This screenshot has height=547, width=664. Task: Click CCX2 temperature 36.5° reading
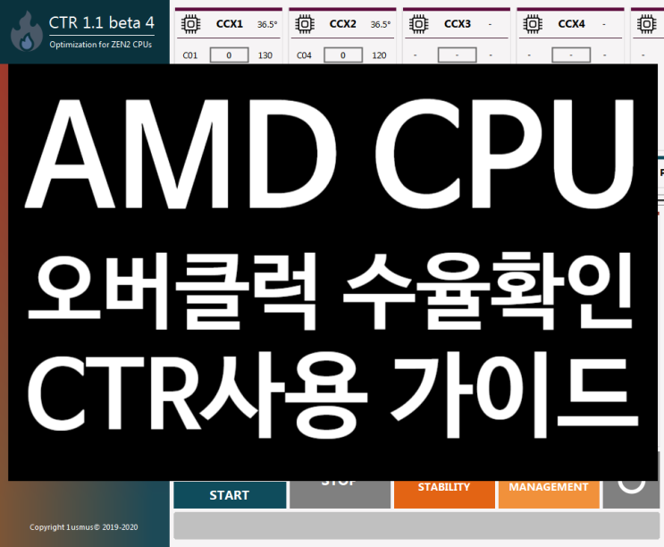tap(381, 24)
